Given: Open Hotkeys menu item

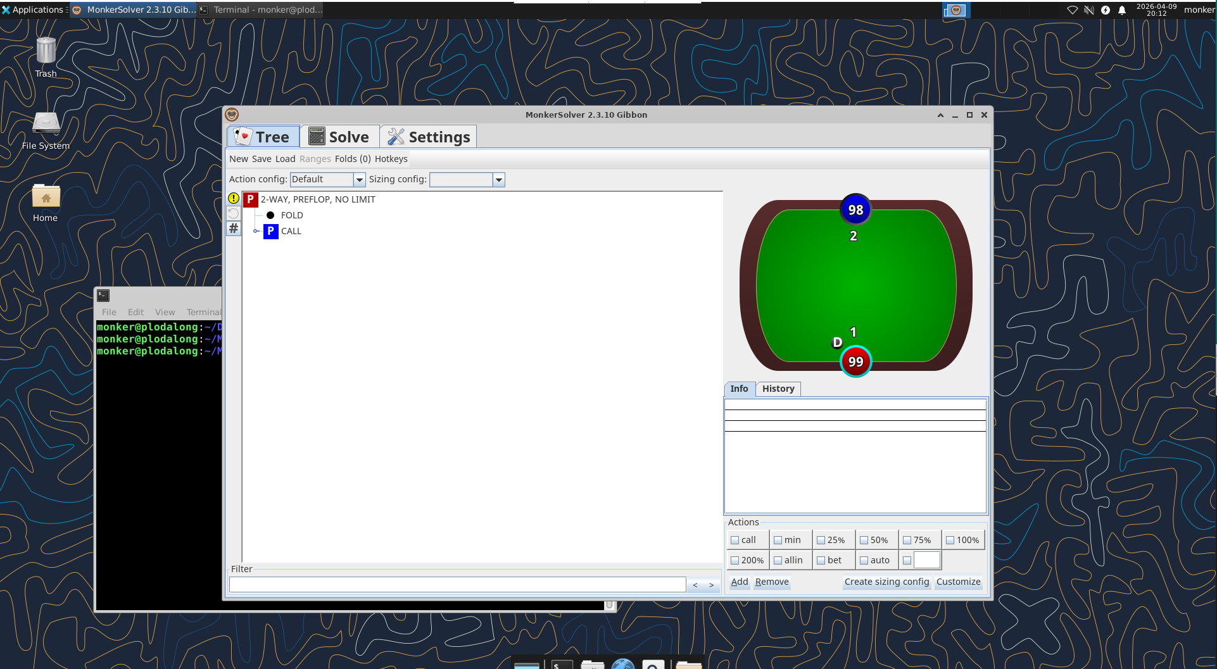Looking at the screenshot, I should (x=391, y=159).
